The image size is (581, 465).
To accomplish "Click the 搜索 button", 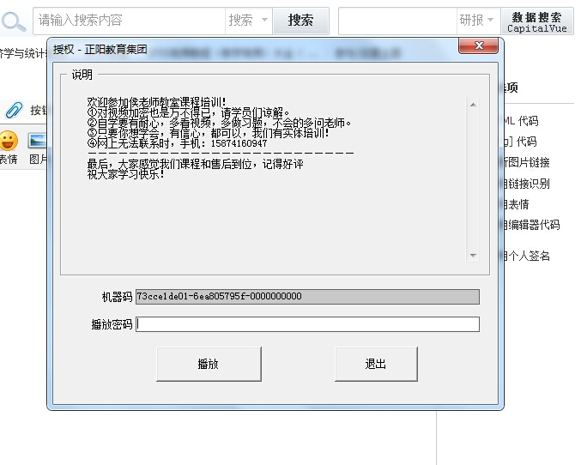I will 300,21.
